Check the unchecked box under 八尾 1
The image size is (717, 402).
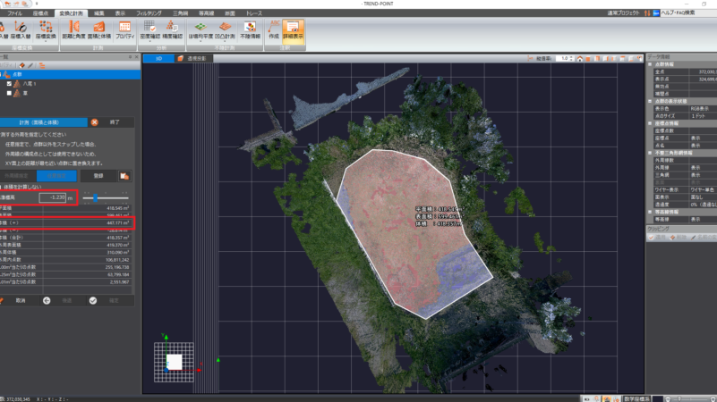point(9,92)
